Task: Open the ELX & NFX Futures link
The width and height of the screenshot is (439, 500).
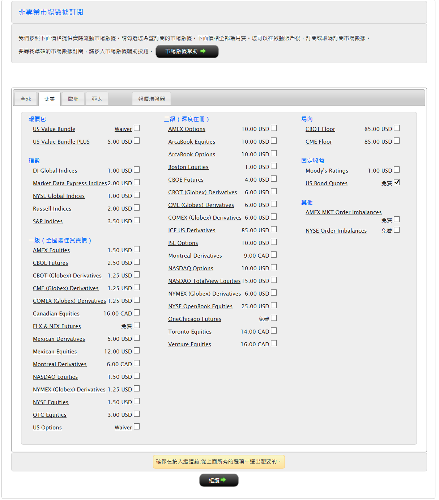Action: point(57,326)
